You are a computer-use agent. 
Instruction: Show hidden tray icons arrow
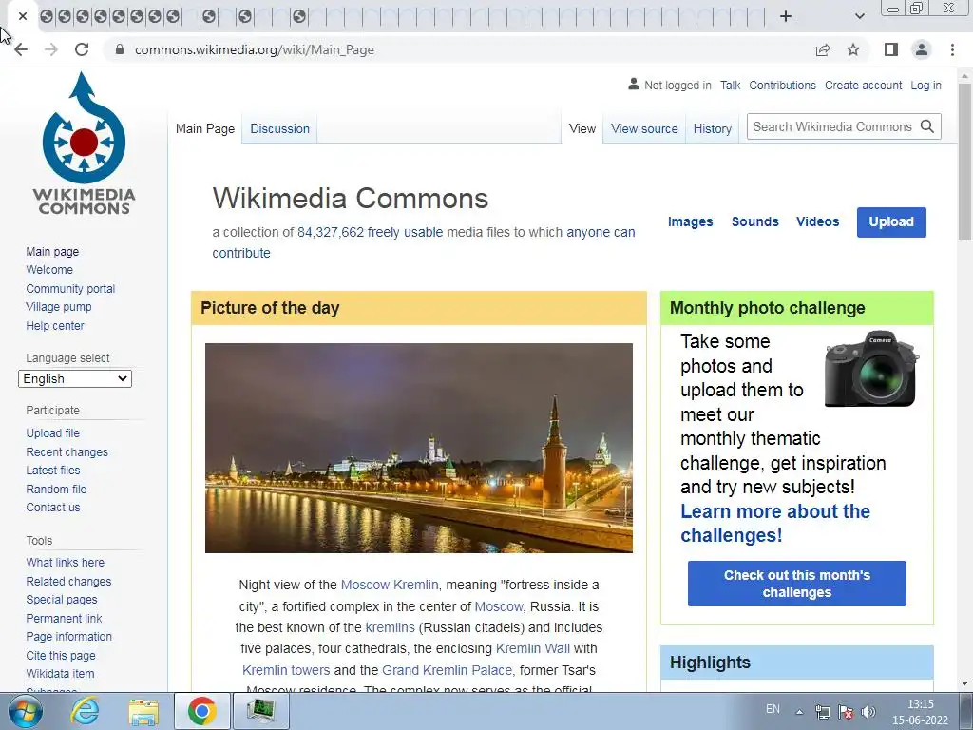(x=800, y=712)
